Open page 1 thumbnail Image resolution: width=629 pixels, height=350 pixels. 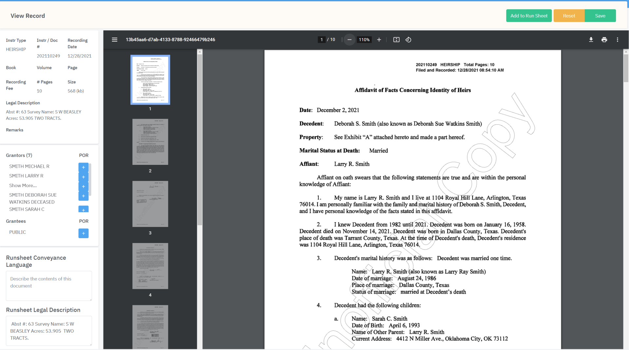coord(150,80)
